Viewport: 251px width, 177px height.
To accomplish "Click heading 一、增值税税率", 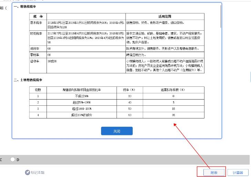I will click(25, 7).
